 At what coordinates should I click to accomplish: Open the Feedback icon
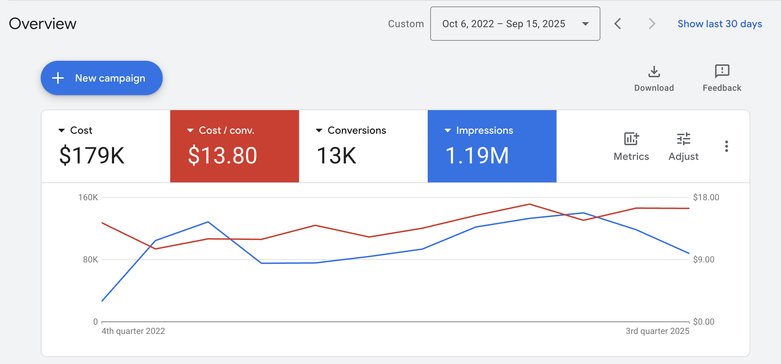coord(722,72)
